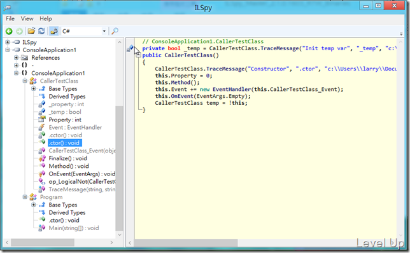Open the View menu

tap(27, 18)
